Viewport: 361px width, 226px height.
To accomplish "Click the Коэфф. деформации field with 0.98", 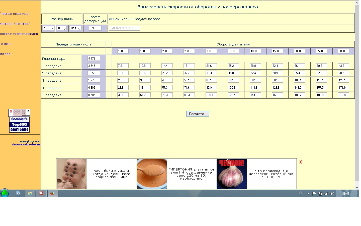I will point(95,28).
